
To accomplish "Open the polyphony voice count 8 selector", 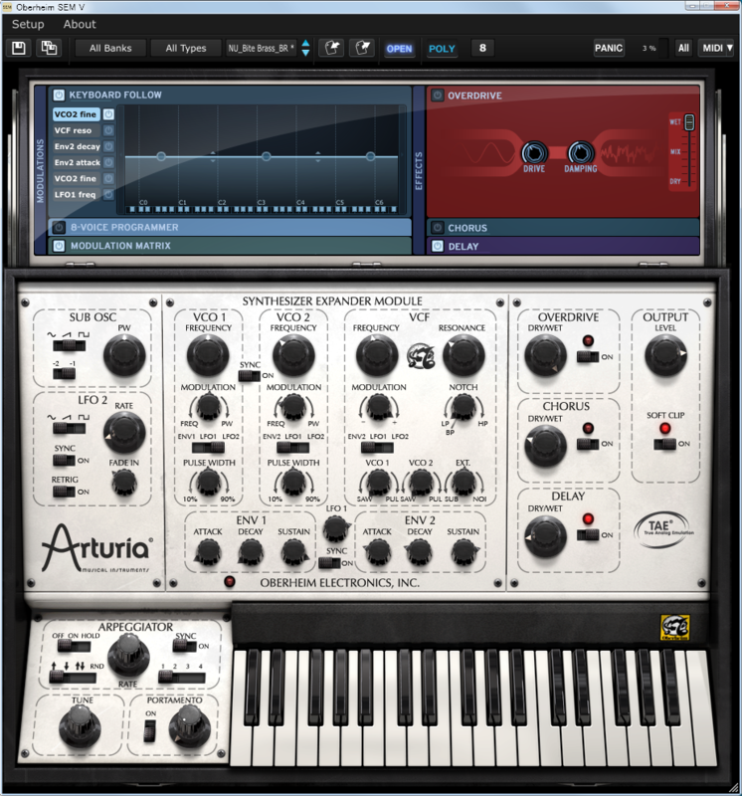I will (x=482, y=48).
